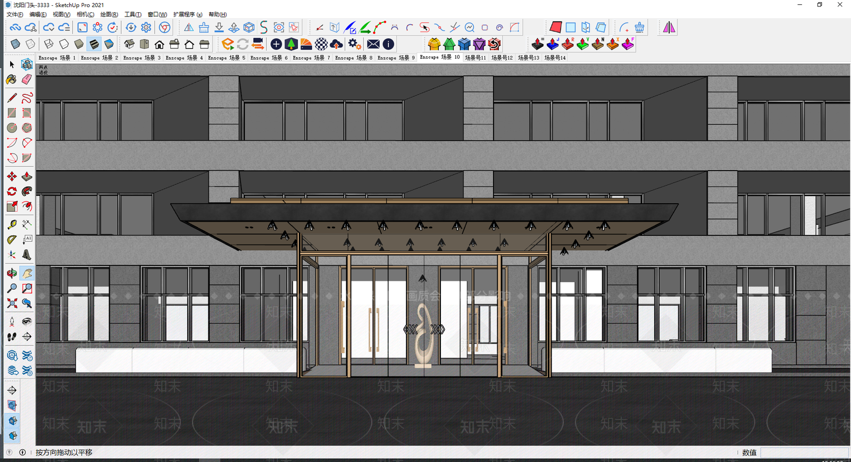Viewport: 851px width, 462px height.
Task: Open the 相机(C) menu
Action: (85, 14)
